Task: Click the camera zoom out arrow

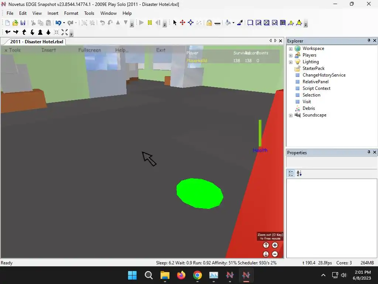Action: 48,32
